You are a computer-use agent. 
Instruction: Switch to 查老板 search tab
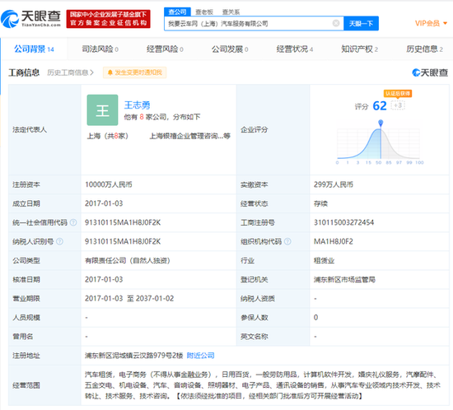pos(204,12)
